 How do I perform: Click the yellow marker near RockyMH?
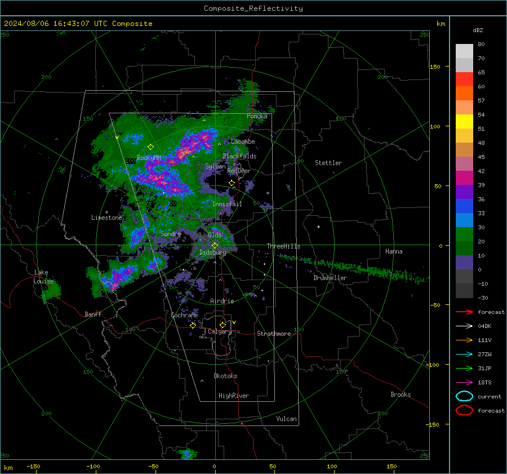point(150,147)
